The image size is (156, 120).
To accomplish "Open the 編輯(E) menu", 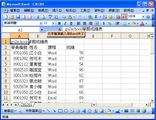I will pos(29,10).
